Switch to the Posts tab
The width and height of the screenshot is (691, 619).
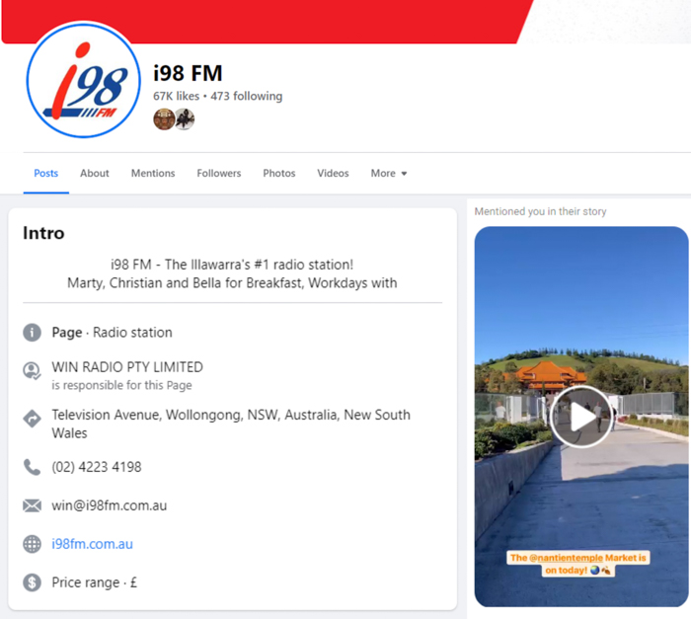pyautogui.click(x=45, y=174)
